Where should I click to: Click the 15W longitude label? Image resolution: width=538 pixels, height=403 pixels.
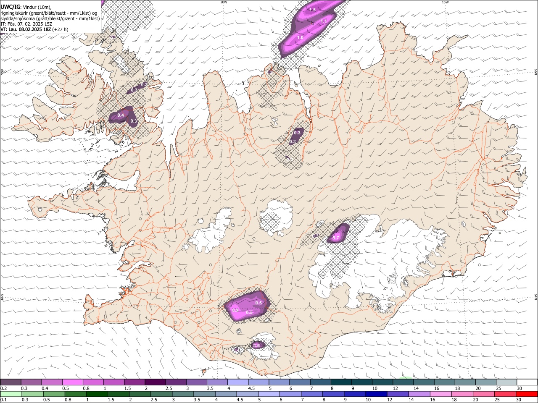445,2
